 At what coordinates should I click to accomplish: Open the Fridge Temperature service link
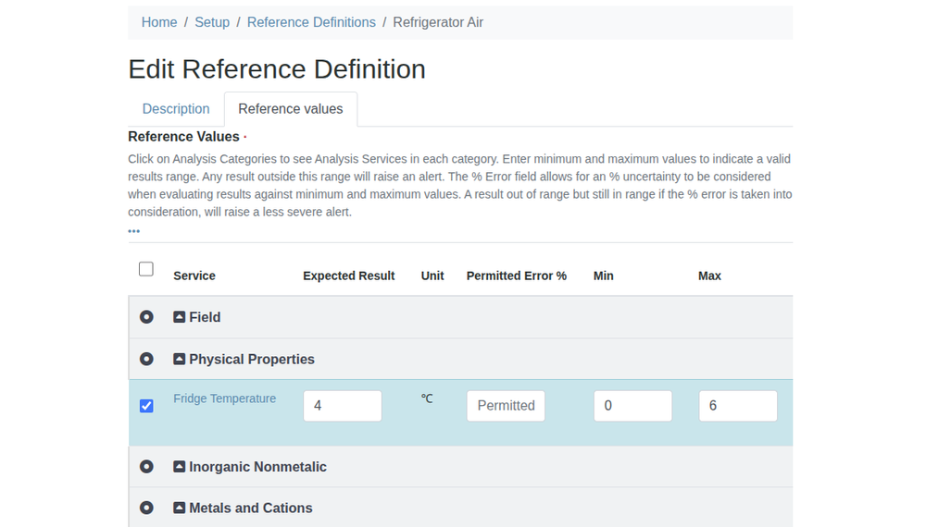225,398
